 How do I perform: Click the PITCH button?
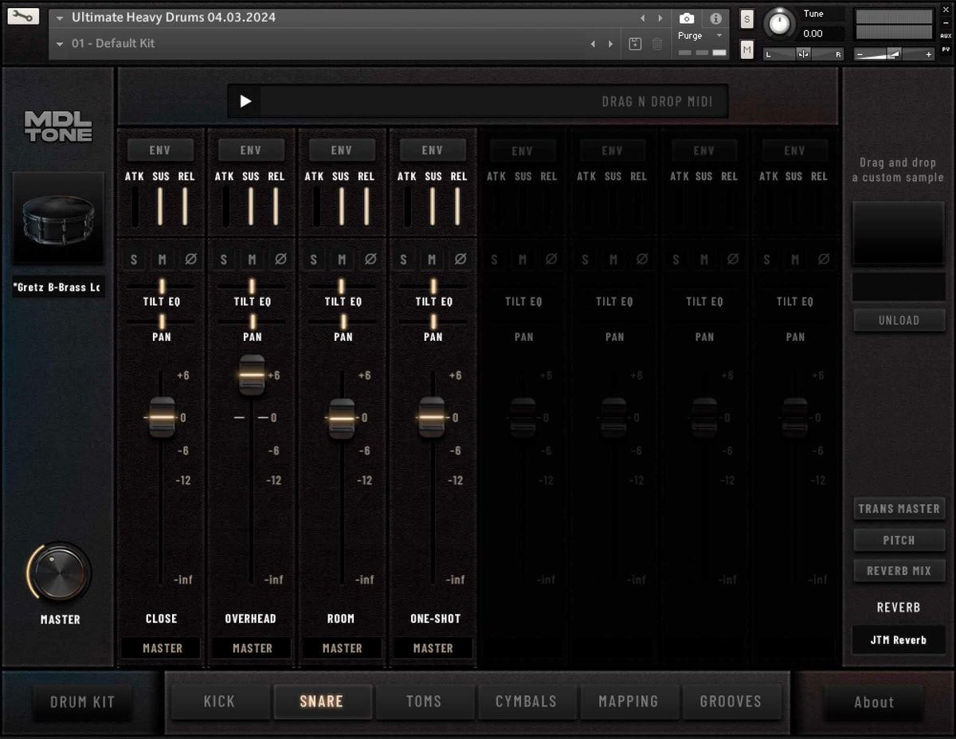coord(899,539)
